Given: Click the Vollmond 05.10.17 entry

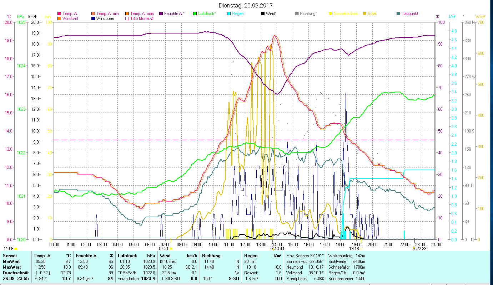Looking at the screenshot, I should pos(305,273).
